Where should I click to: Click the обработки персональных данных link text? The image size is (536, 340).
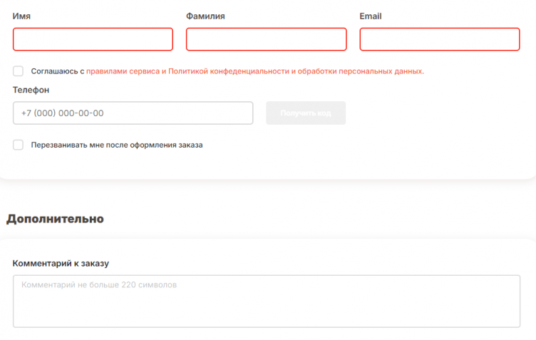[361, 71]
